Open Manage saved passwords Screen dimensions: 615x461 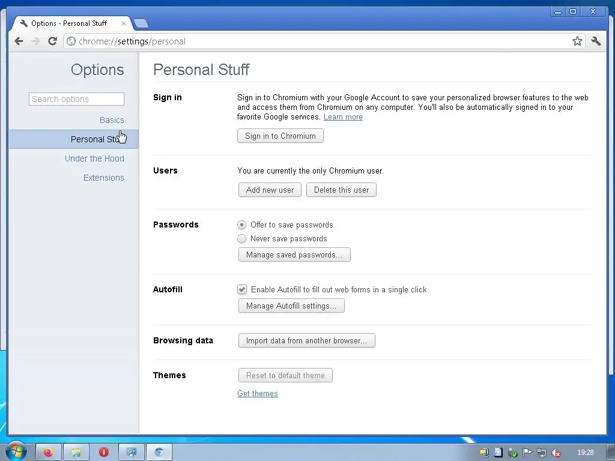click(294, 255)
